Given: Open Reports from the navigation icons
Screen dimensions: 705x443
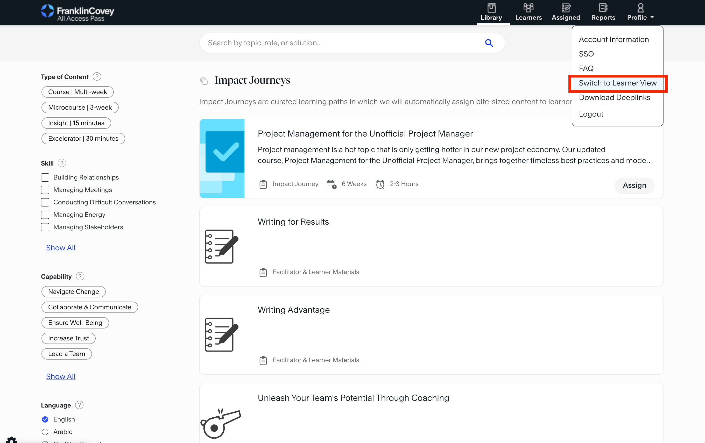Looking at the screenshot, I should [x=603, y=8].
